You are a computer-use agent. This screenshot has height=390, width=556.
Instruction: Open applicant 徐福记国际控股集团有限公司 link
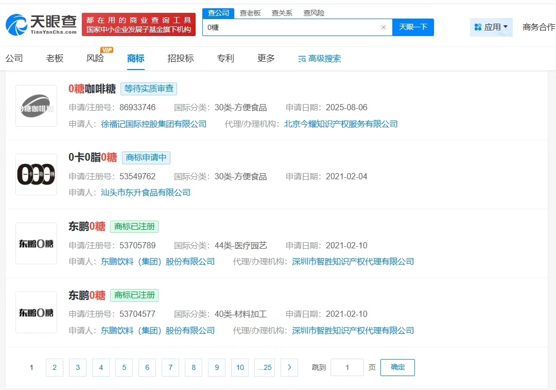(x=153, y=124)
